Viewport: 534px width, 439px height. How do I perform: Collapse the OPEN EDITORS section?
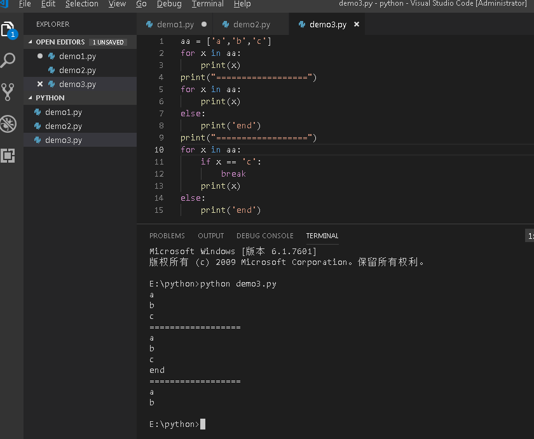coord(30,42)
